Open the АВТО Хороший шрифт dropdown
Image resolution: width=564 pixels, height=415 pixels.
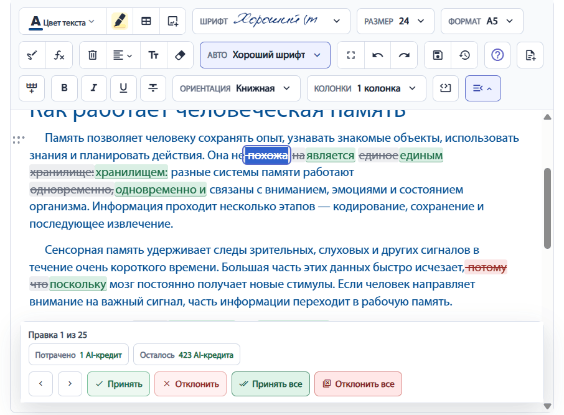(x=265, y=55)
